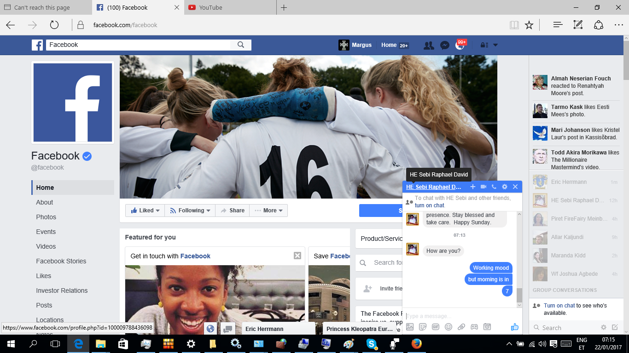Click turn on chat link in chat window

click(x=430, y=205)
